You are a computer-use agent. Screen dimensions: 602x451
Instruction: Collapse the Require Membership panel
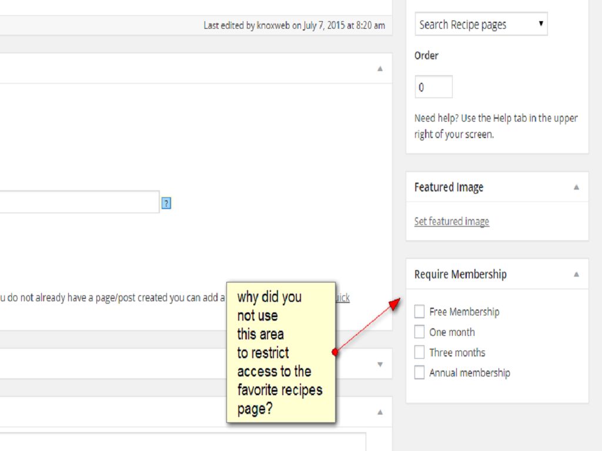coord(576,274)
